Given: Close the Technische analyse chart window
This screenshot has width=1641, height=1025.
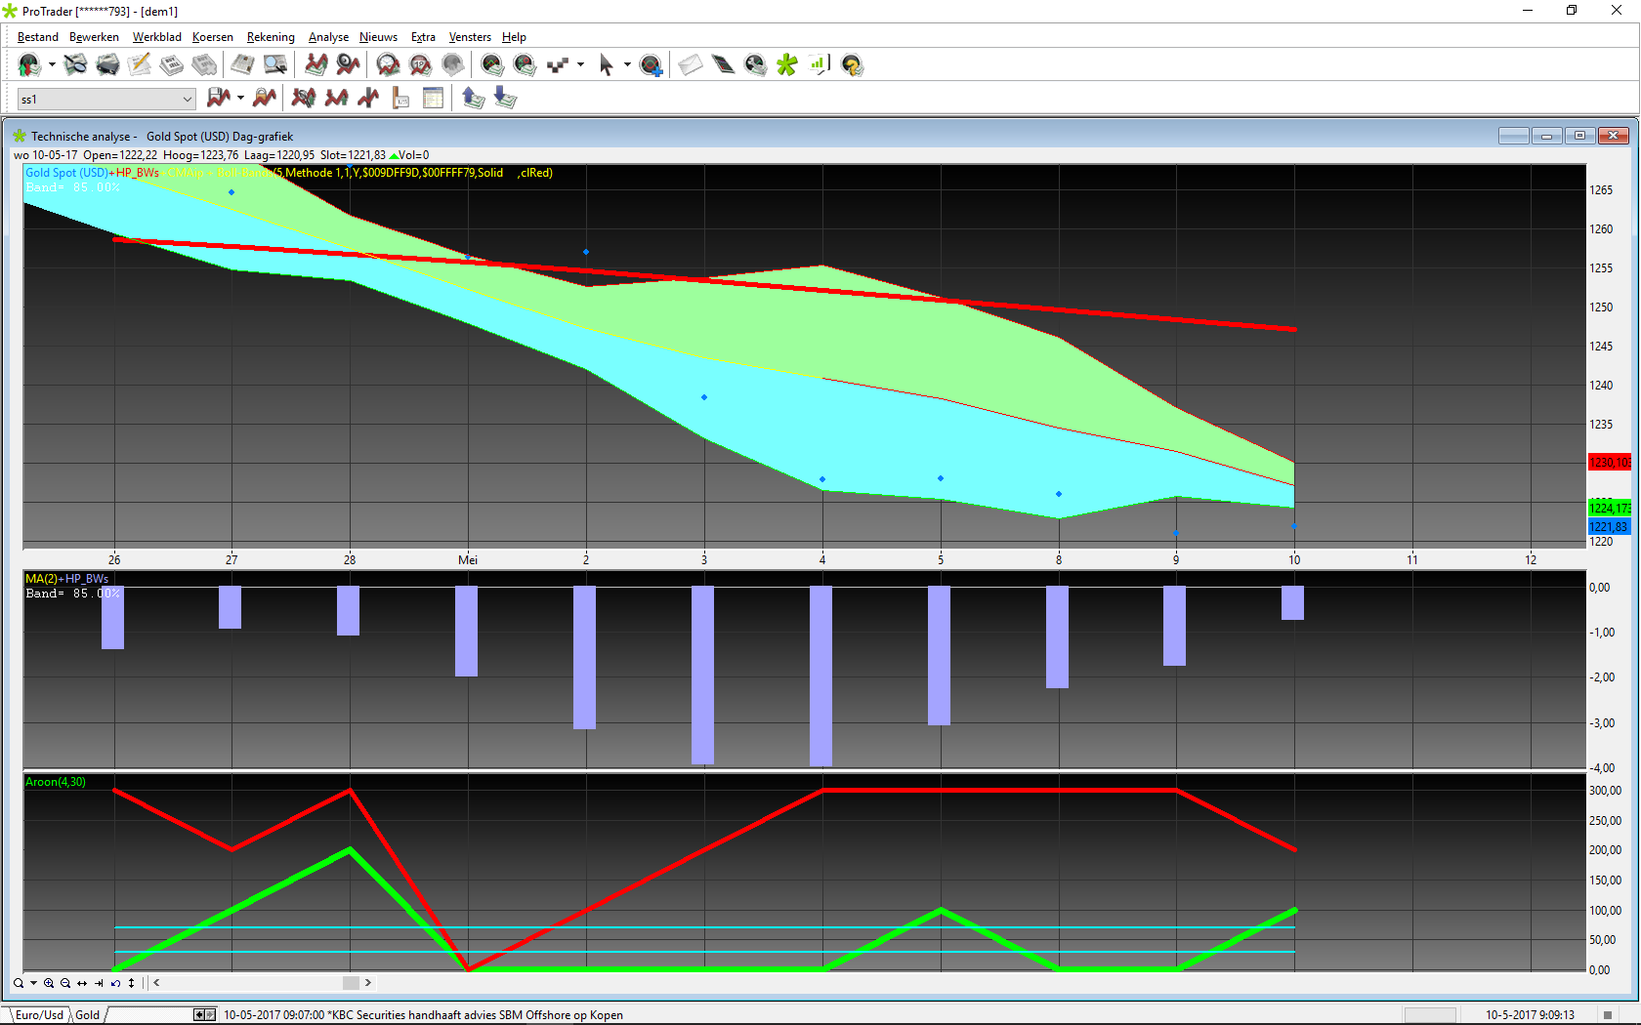Looking at the screenshot, I should pyautogui.click(x=1614, y=136).
